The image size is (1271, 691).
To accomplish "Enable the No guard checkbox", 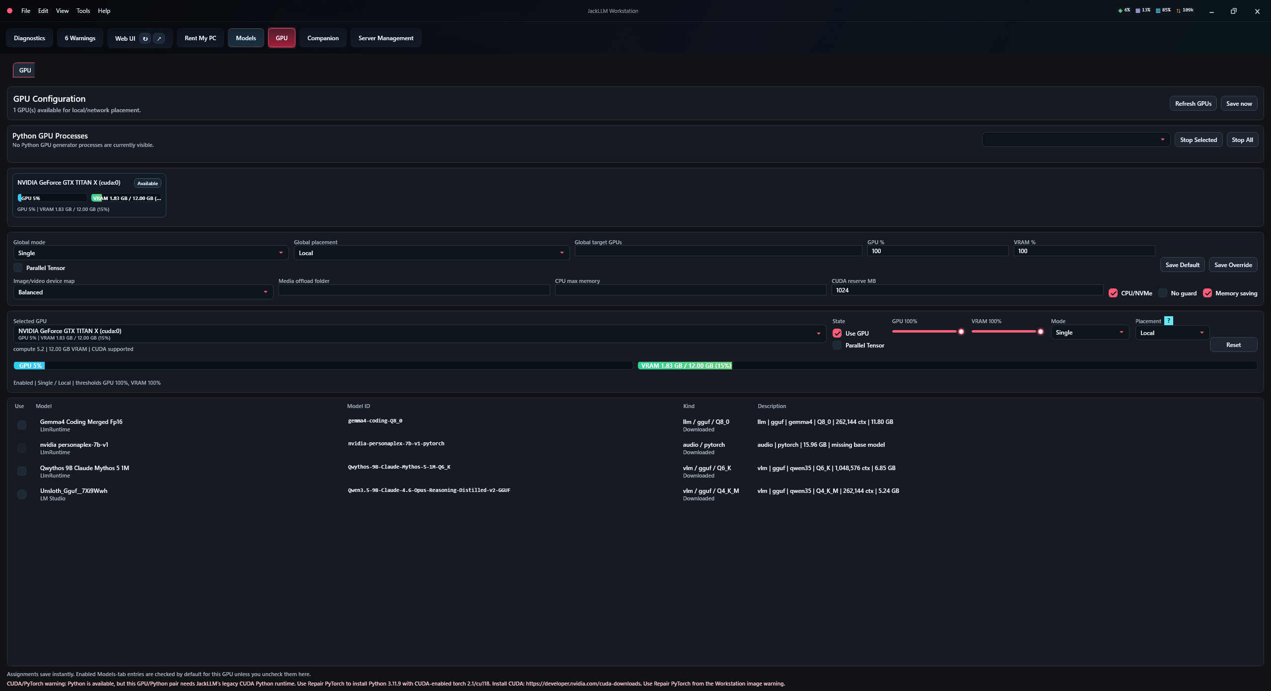I will pos(1163,293).
